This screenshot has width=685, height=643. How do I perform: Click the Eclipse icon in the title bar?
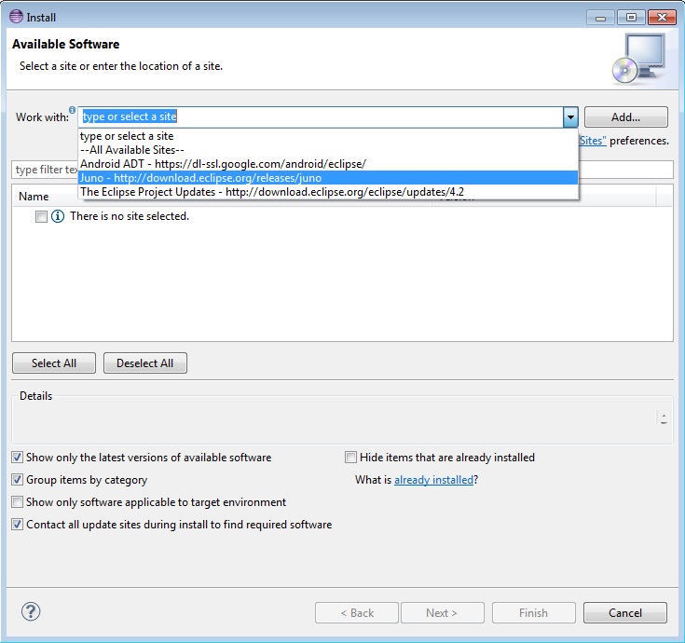[16, 16]
